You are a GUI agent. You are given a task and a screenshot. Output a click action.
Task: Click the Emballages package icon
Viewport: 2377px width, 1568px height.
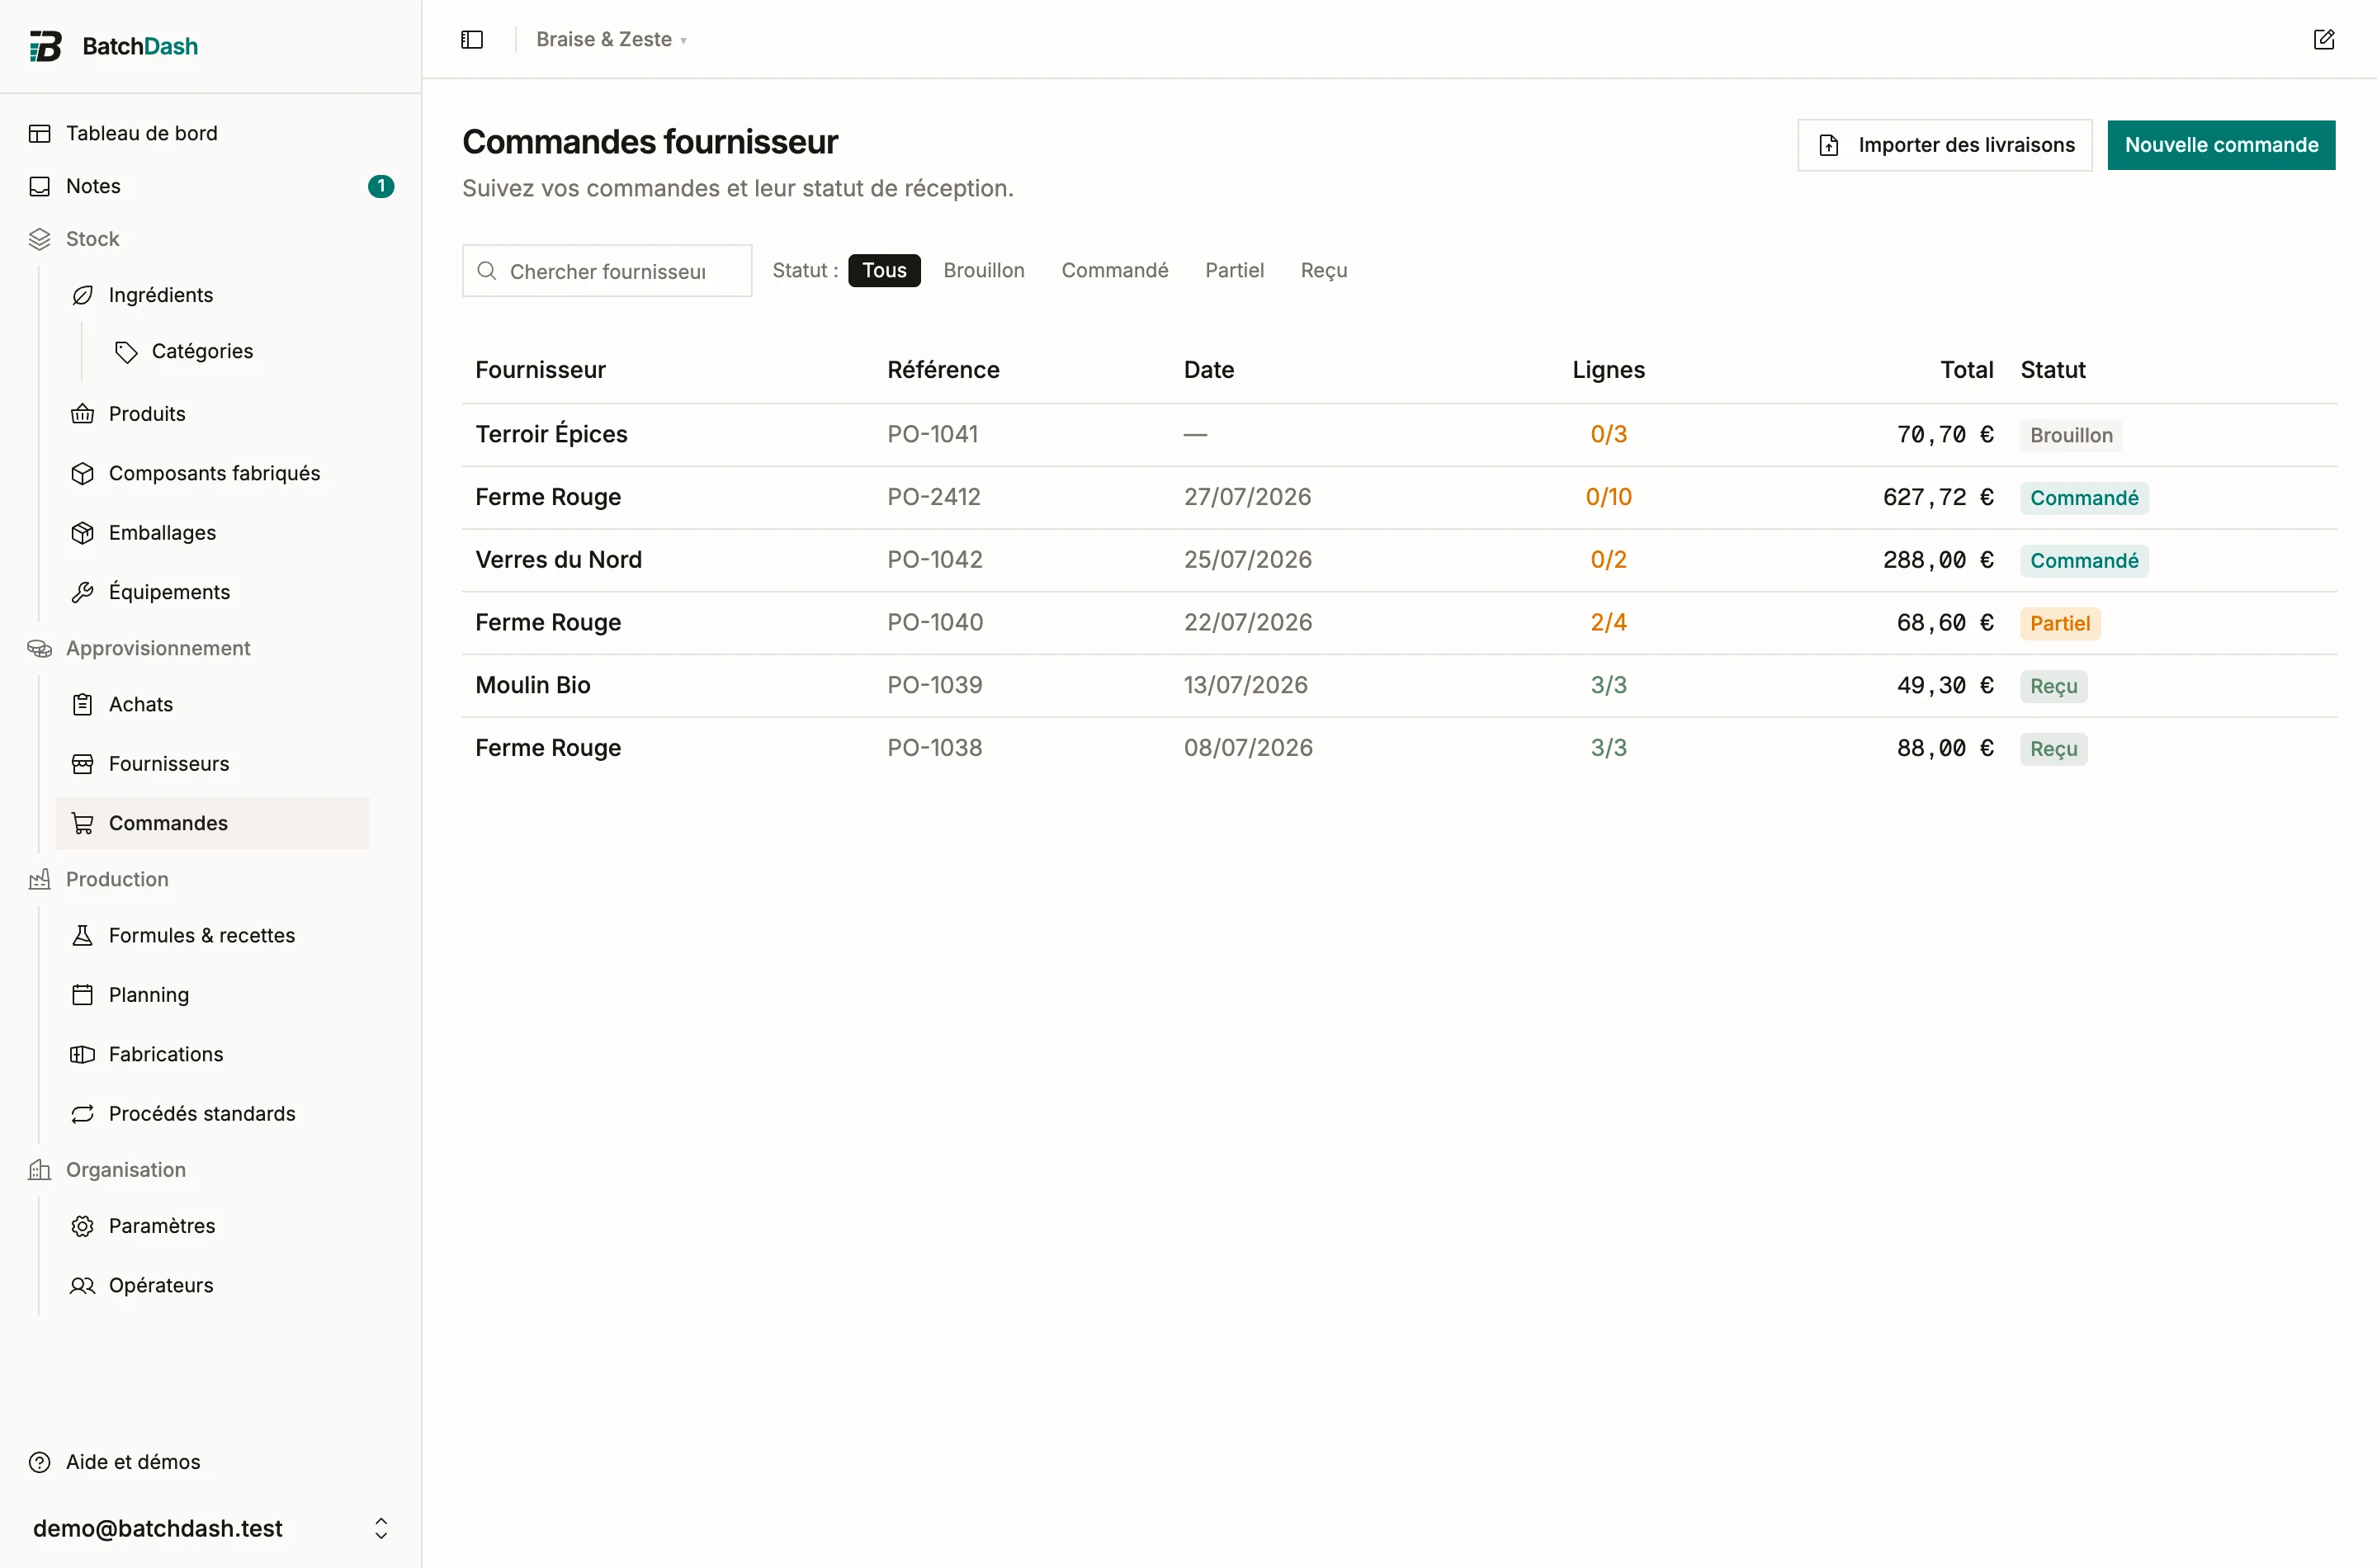click(x=83, y=533)
